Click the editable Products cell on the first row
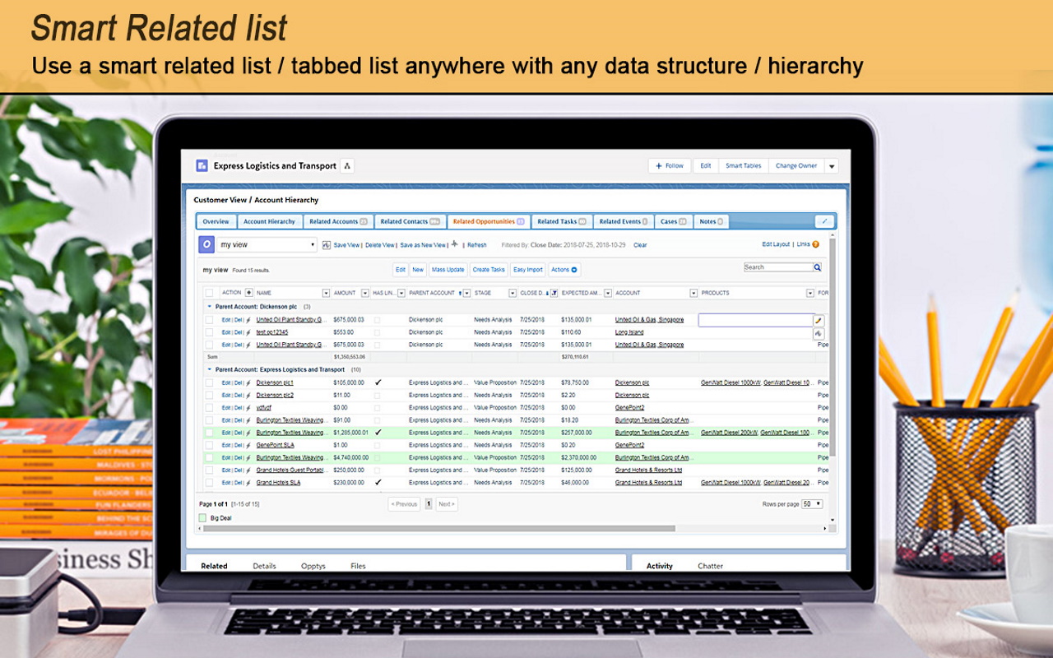Screen dimensions: 1053x658 tap(755, 320)
